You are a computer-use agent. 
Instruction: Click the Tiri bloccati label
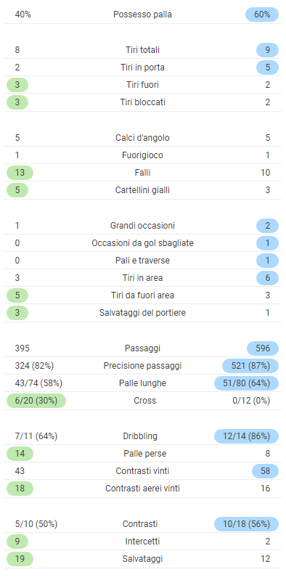142,102
